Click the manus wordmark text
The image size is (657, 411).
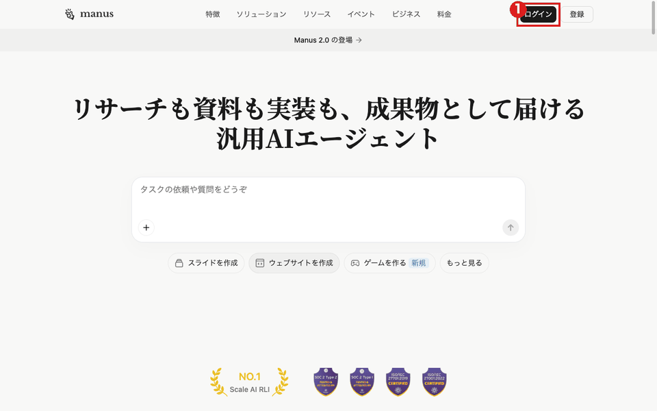tap(96, 14)
